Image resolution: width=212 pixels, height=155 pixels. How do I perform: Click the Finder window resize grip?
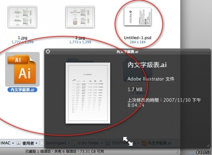[x=178, y=152]
